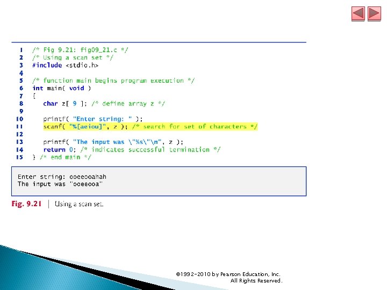Click caption text 'Using a scan set.'
The width and height of the screenshot is (387, 290).
[x=79, y=204]
